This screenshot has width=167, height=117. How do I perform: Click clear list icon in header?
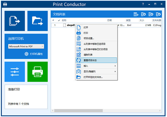point(143,14)
